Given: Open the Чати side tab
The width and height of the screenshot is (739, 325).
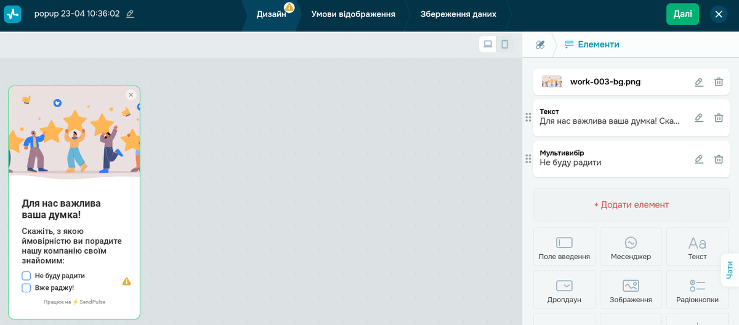Looking at the screenshot, I should click(x=730, y=270).
